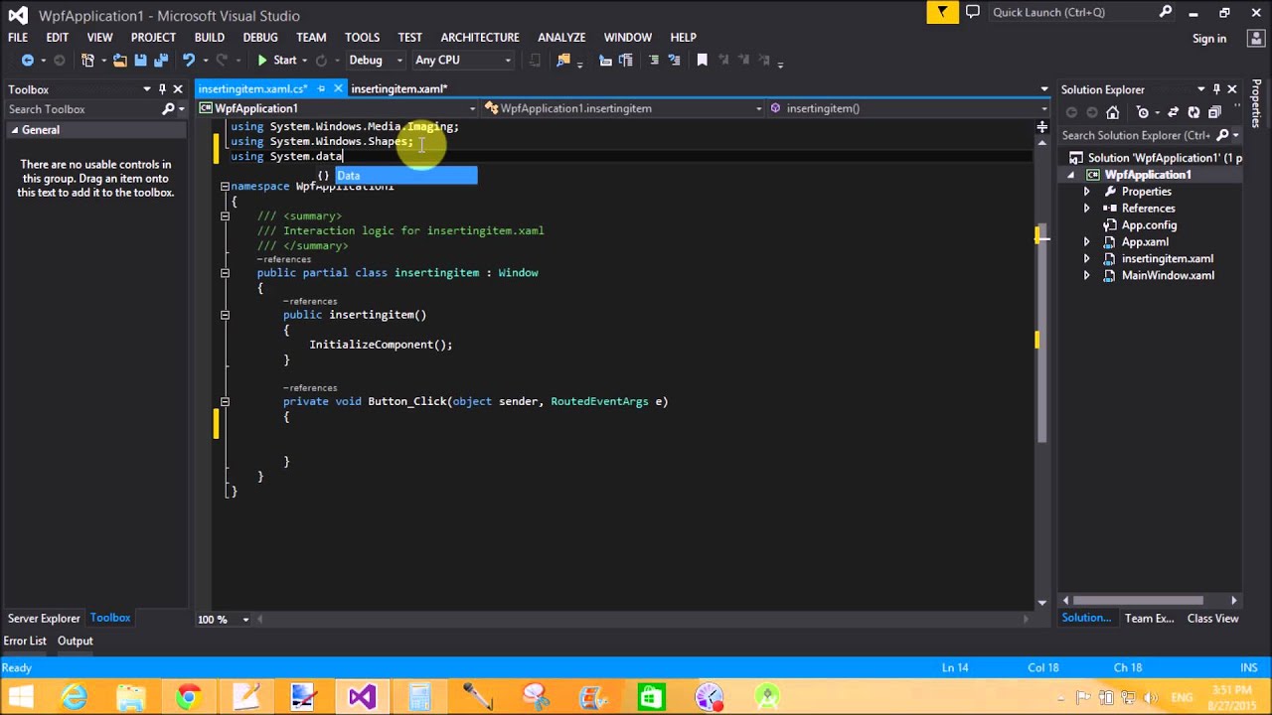
Task: Expand the References node
Action: click(1086, 209)
